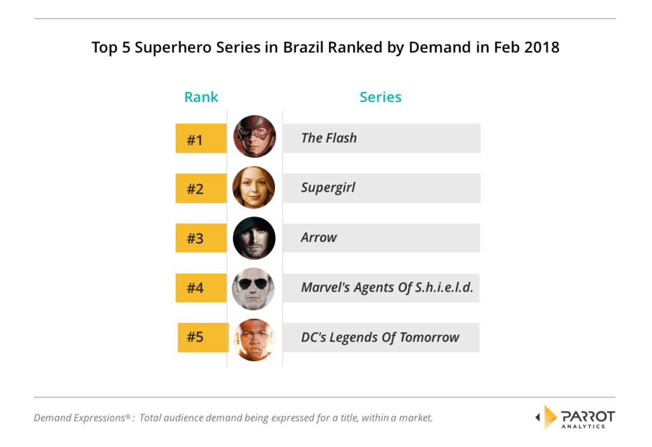
Task: Click the Supergirl series bar
Action: 382,188
